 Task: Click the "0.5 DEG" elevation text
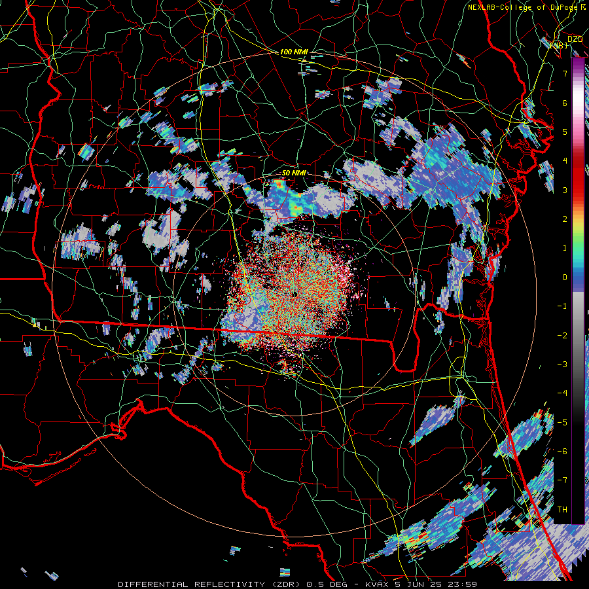tap(326, 584)
